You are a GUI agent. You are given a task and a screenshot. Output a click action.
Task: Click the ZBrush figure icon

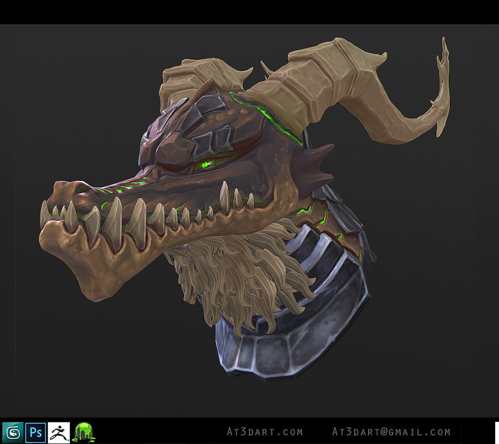click(59, 433)
